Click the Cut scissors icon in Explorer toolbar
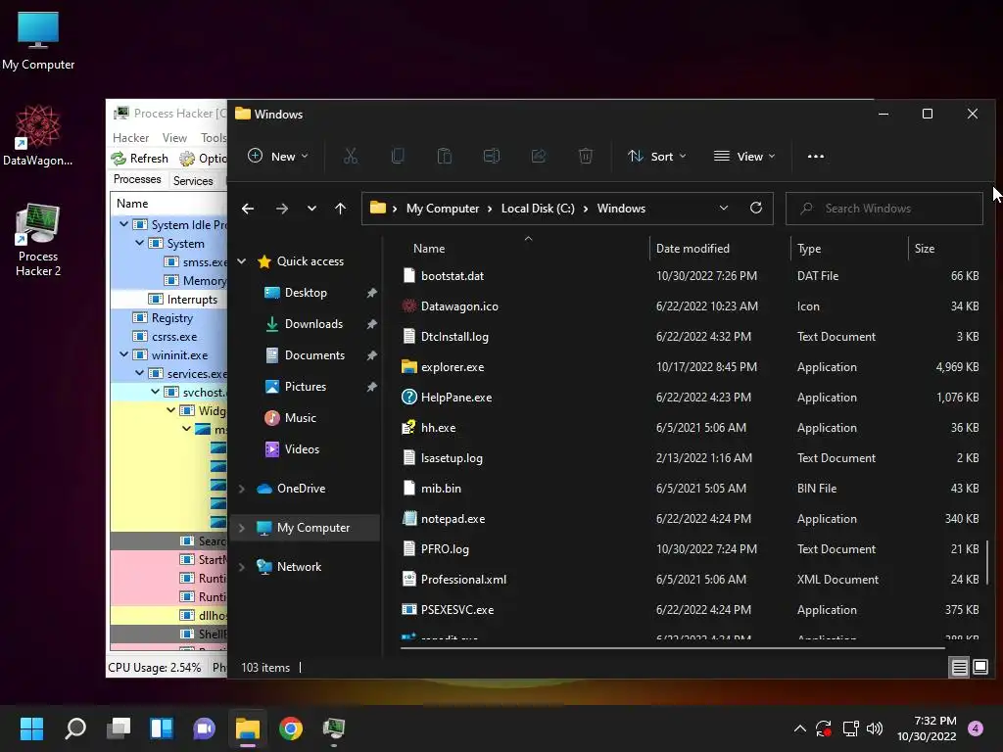This screenshot has height=752, width=1003. pos(351,156)
